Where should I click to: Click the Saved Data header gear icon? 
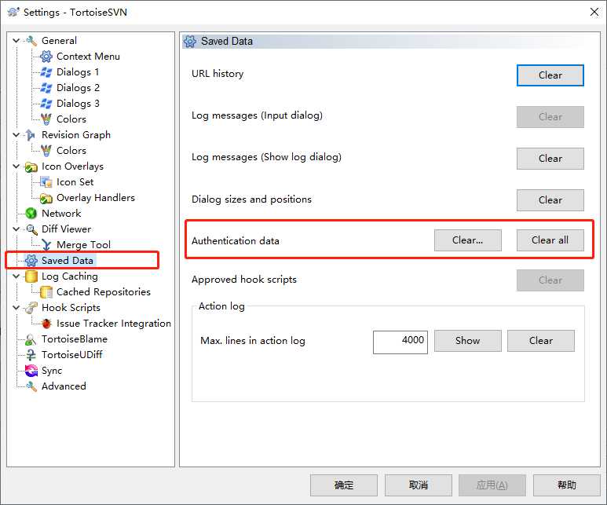point(190,41)
